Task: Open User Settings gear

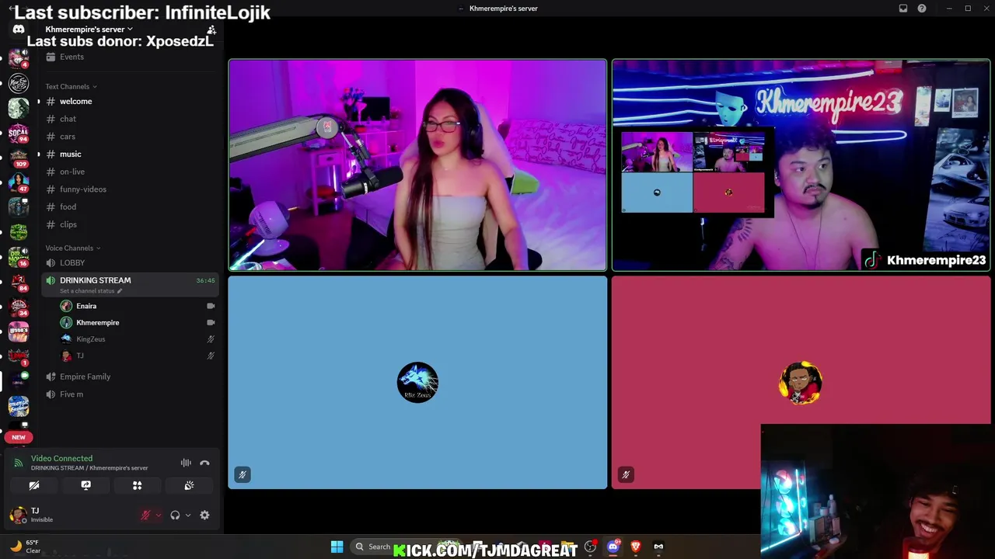Action: point(204,515)
